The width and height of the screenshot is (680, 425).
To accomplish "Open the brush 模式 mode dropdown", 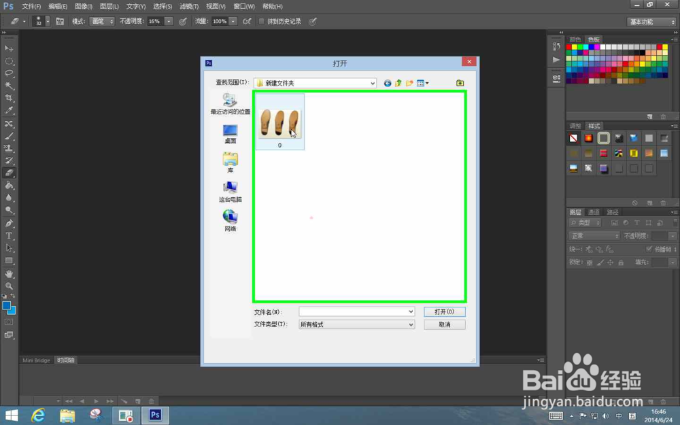I will pyautogui.click(x=101, y=21).
